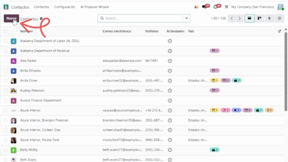
Task: Open the optional columns selector in header
Action: pos(279,31)
